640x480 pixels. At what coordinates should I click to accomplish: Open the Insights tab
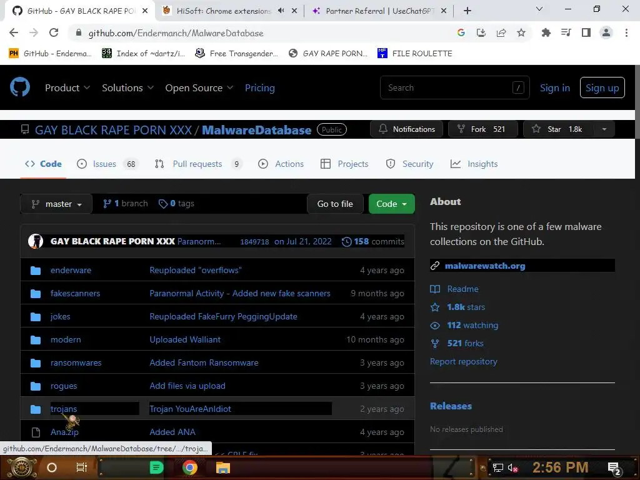point(474,164)
